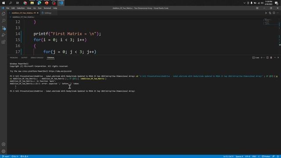Open the Run and Debug view
281x158 pixels.
click(4, 35)
